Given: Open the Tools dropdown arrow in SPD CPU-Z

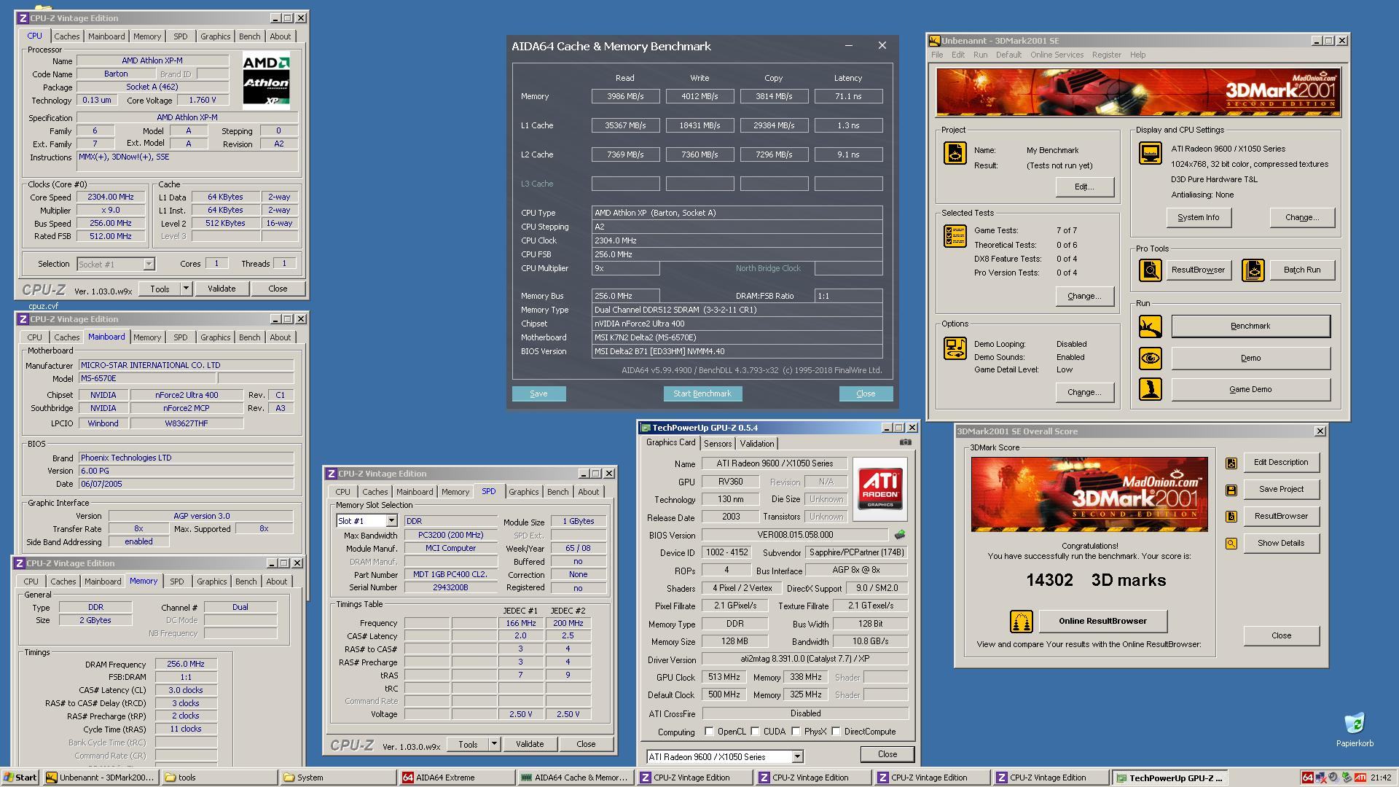Looking at the screenshot, I should point(494,745).
